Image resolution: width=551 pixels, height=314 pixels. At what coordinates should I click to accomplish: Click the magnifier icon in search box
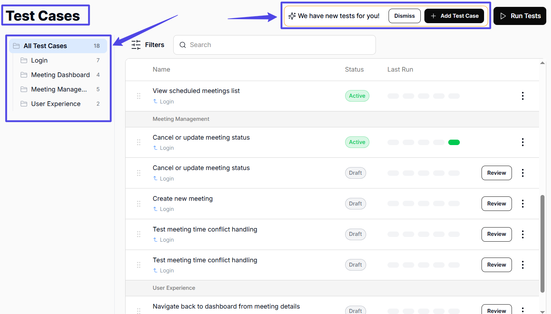point(183,45)
